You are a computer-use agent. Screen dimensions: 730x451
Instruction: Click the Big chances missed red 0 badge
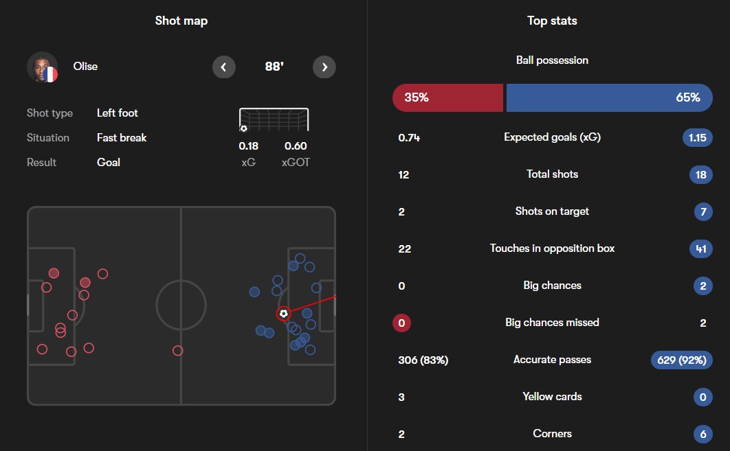point(402,323)
